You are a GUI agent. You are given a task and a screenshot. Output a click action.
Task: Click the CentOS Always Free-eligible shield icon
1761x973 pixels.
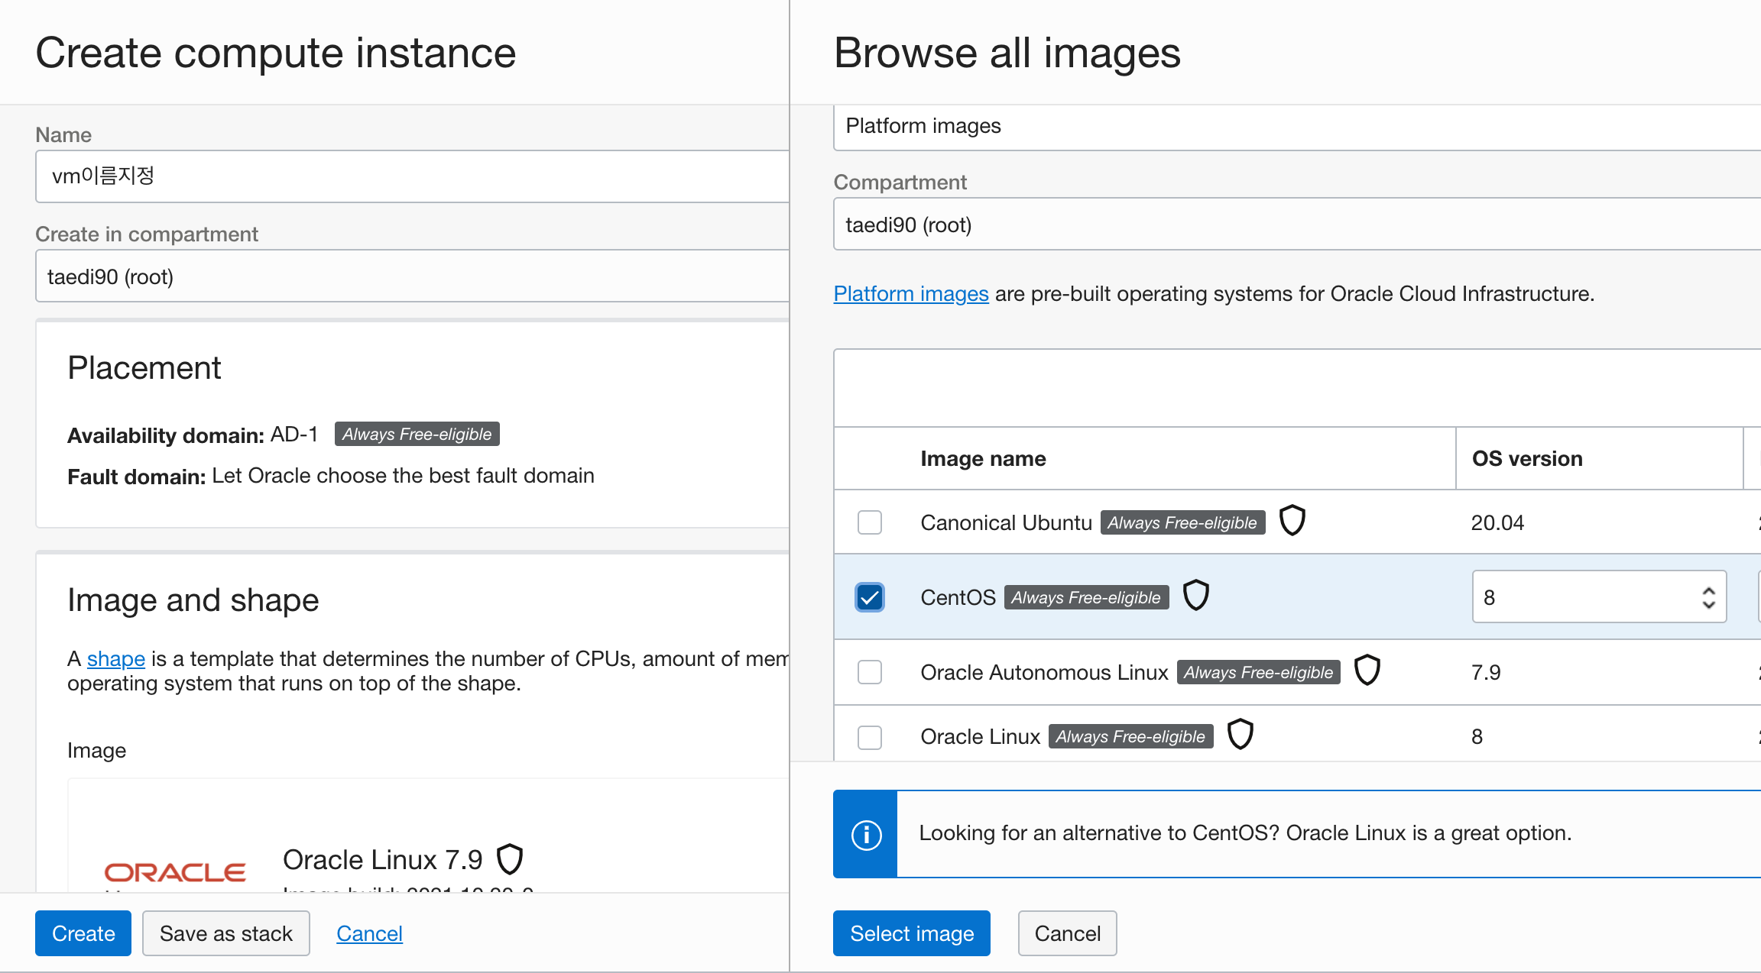pyautogui.click(x=1194, y=596)
